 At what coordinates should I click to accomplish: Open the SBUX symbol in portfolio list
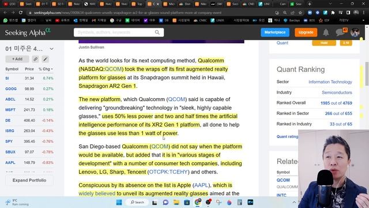click(10, 152)
